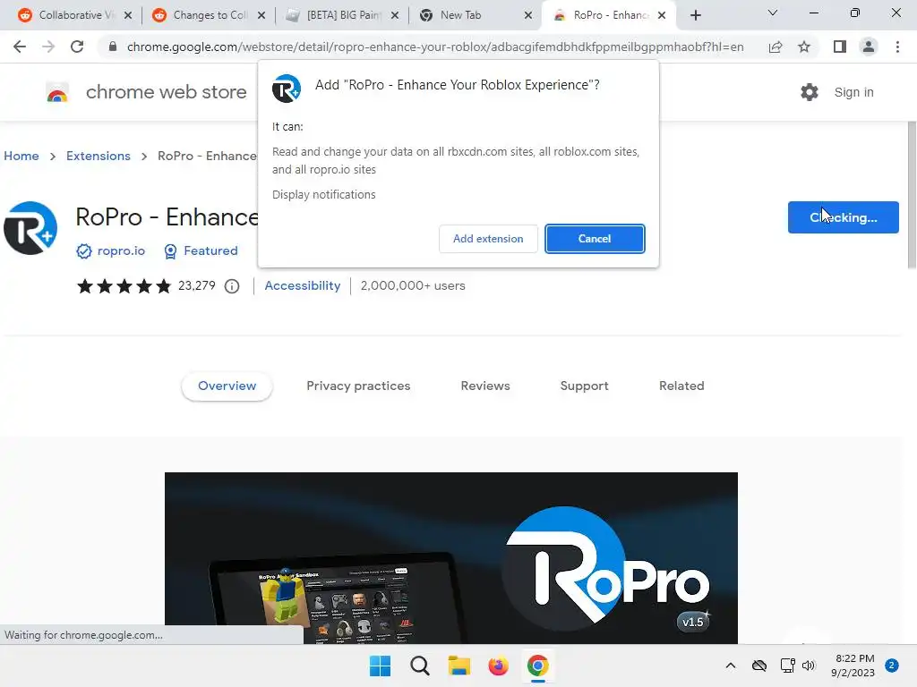Bookmark this tab with star
917x687 pixels.
[804, 47]
